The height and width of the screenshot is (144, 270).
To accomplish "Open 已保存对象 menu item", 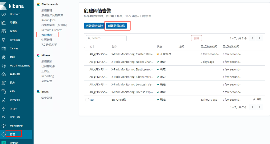I will (48, 66).
